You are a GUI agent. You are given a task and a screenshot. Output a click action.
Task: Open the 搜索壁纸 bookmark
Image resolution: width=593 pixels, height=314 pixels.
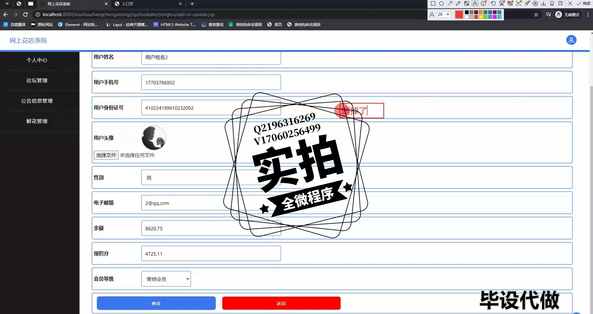(x=212, y=24)
